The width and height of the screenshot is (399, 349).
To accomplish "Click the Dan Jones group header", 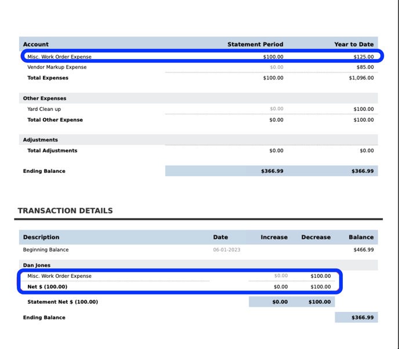I will (x=37, y=266).
